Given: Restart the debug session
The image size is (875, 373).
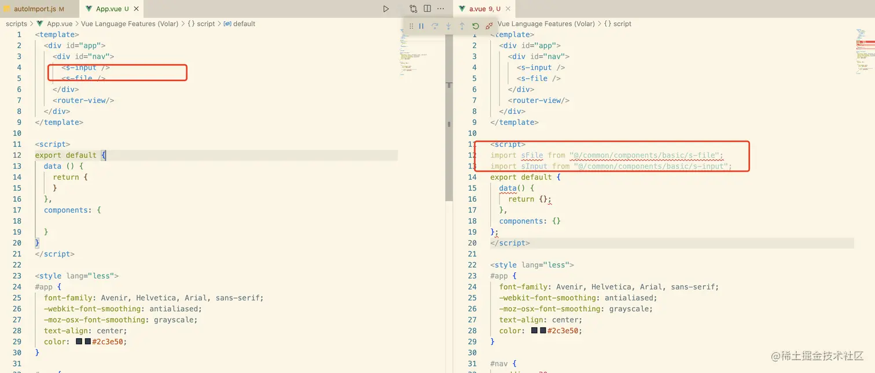Looking at the screenshot, I should coord(476,26).
